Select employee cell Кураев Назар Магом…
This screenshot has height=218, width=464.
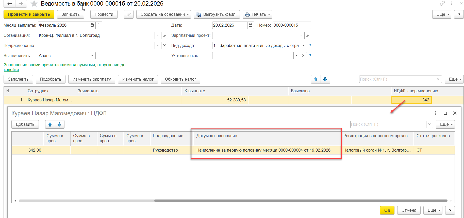(x=50, y=100)
